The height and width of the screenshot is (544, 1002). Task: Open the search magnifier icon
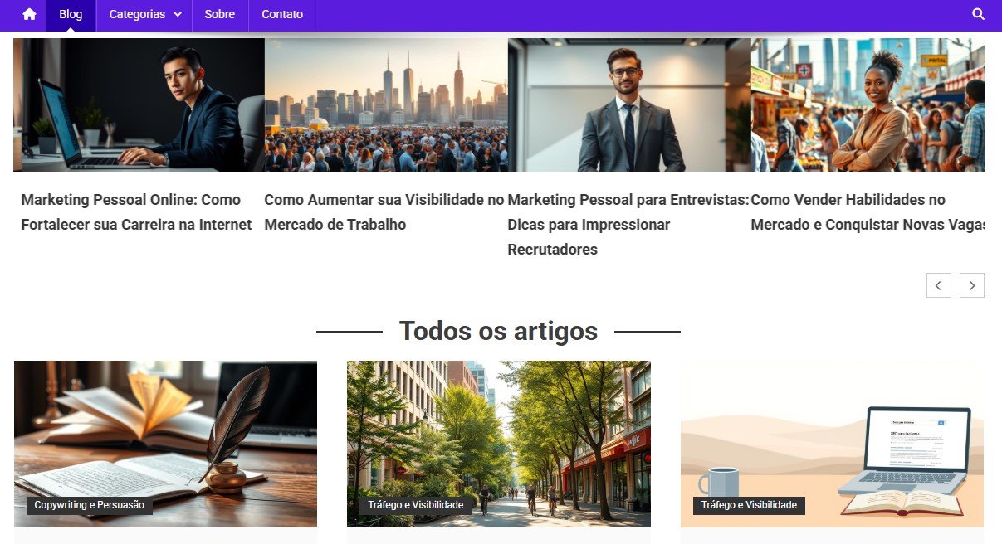point(978,14)
